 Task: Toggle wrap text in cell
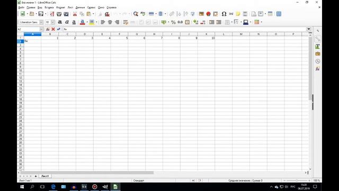126,22
